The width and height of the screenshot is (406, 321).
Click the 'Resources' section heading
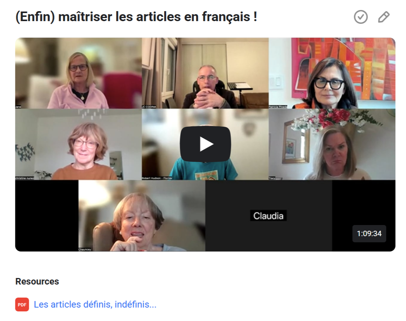(37, 281)
